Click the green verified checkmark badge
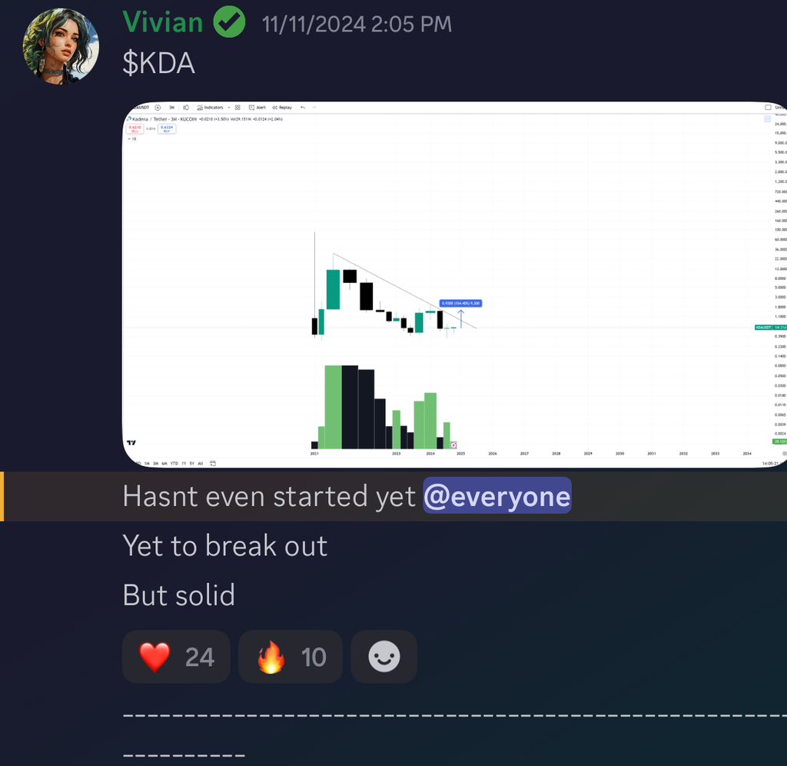Screen dimensions: 787x766 click(x=229, y=22)
